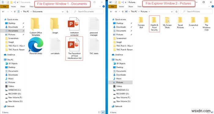This screenshot has height=114, width=214.
Task: Open recent locations dropdown in Documents window
Action: point(12,12)
